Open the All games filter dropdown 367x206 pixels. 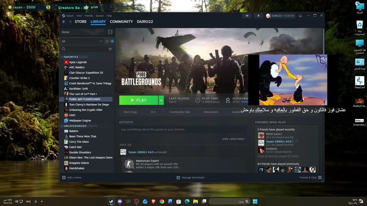tap(82, 41)
